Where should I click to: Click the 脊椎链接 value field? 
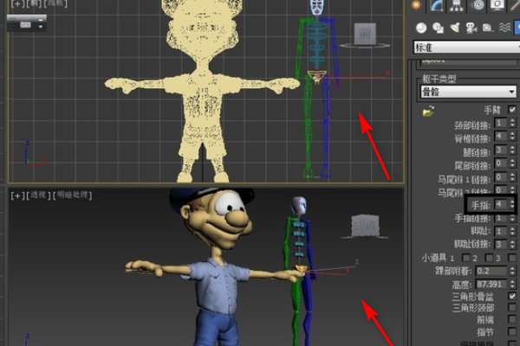point(500,136)
